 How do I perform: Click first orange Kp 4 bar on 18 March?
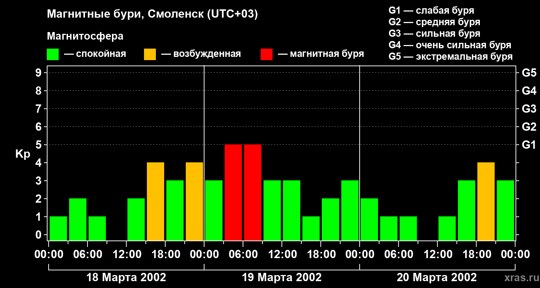pyautogui.click(x=156, y=201)
